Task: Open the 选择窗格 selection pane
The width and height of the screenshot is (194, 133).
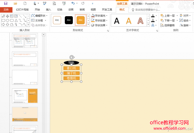Action: (x=162, y=25)
